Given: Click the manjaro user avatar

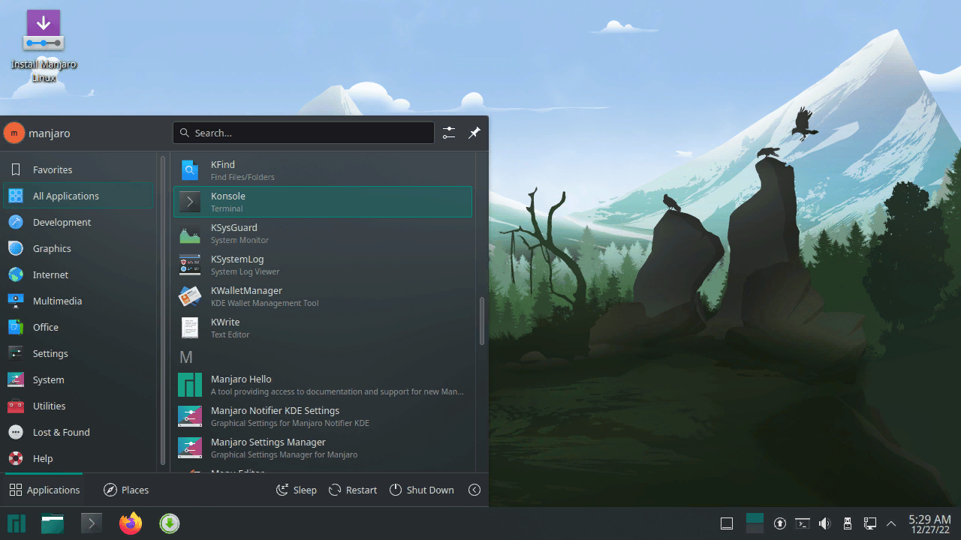Looking at the screenshot, I should [14, 133].
